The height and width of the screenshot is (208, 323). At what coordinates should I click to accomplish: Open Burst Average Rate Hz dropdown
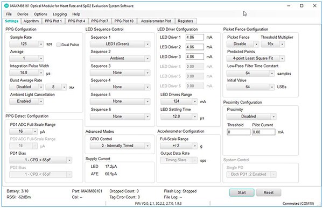[x=56, y=87]
